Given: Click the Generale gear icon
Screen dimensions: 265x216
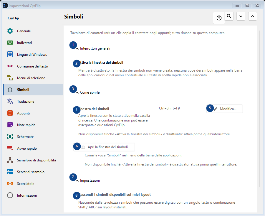Looking at the screenshot, I should point(10,31).
